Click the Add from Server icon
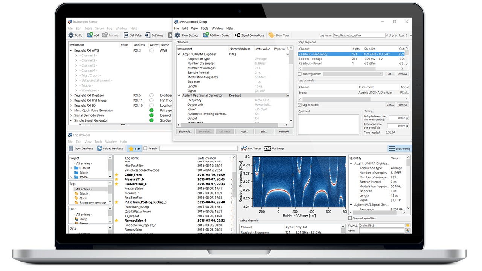The width and height of the screenshot is (482, 271). [x=206, y=35]
